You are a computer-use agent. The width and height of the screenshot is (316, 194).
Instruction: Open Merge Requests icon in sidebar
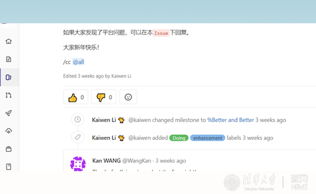point(8,95)
